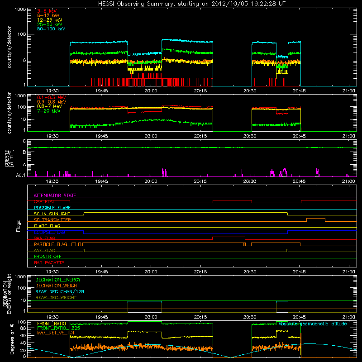The image size is (362, 362).
Task: Click the DECIMATION ENERGY or weight axis title
Action: 7,294
